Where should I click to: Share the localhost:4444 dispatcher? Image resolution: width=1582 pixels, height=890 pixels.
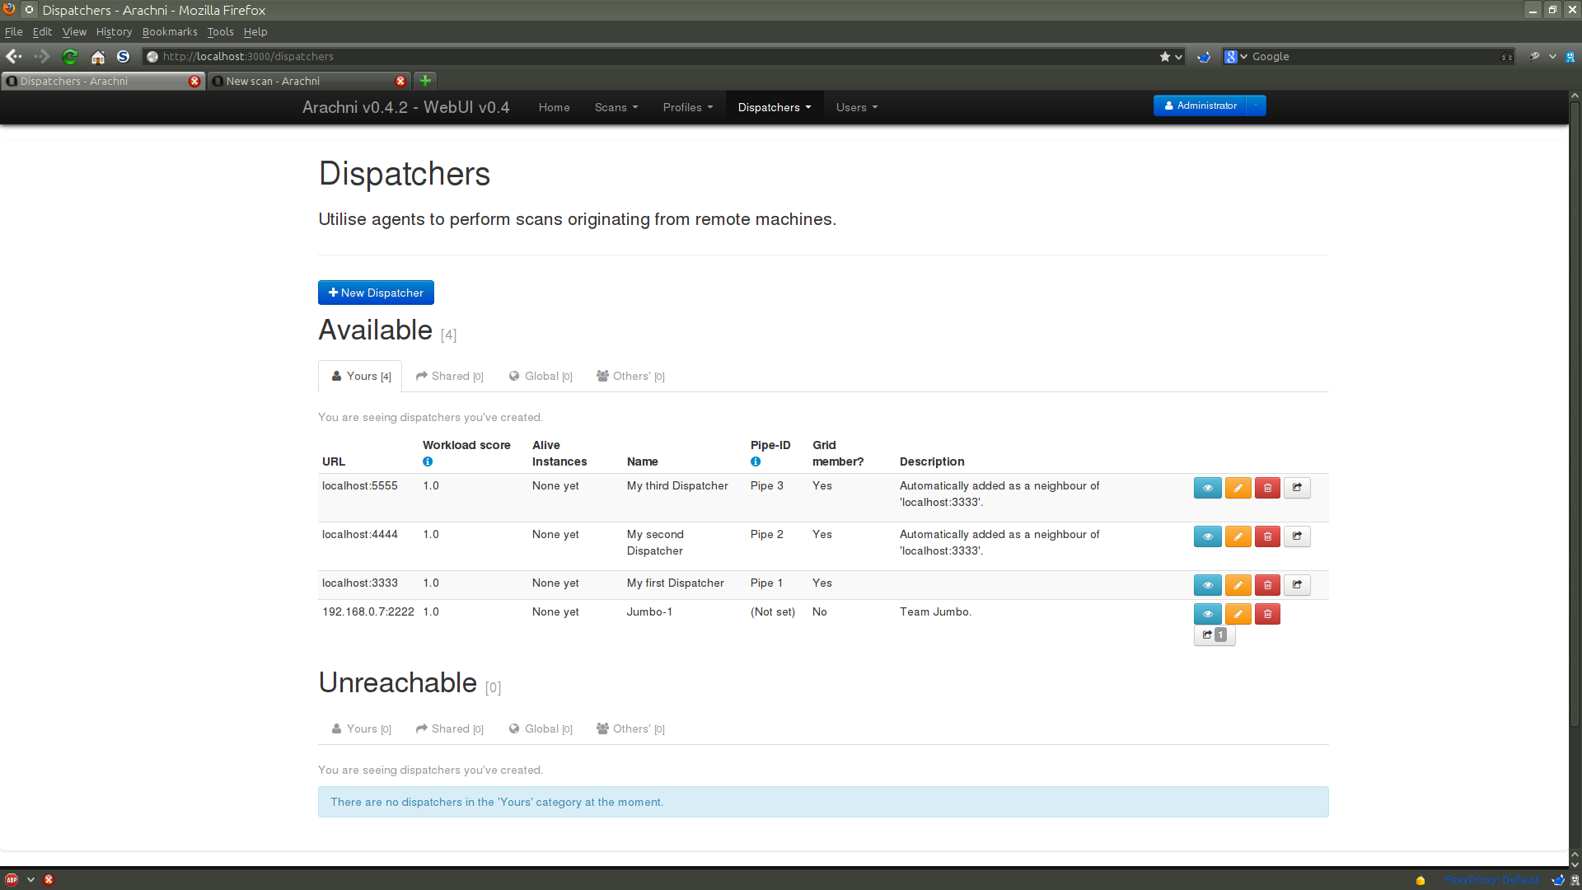[1297, 536]
